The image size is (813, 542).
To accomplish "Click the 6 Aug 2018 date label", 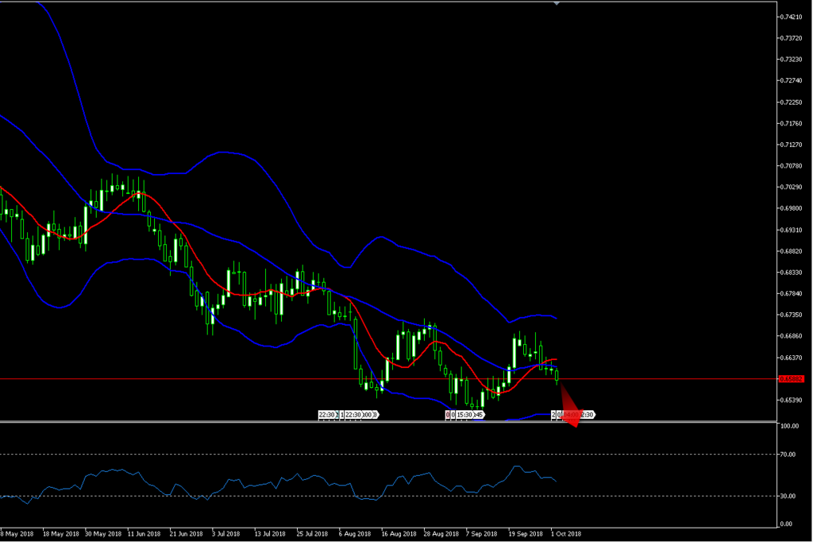I will (x=355, y=534).
